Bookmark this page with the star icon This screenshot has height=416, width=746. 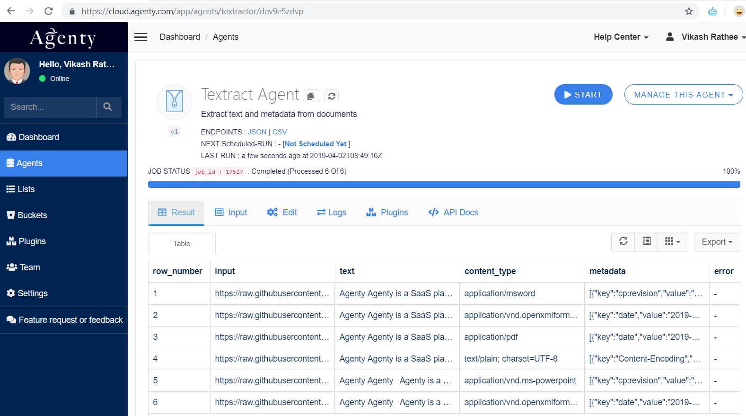click(x=689, y=11)
